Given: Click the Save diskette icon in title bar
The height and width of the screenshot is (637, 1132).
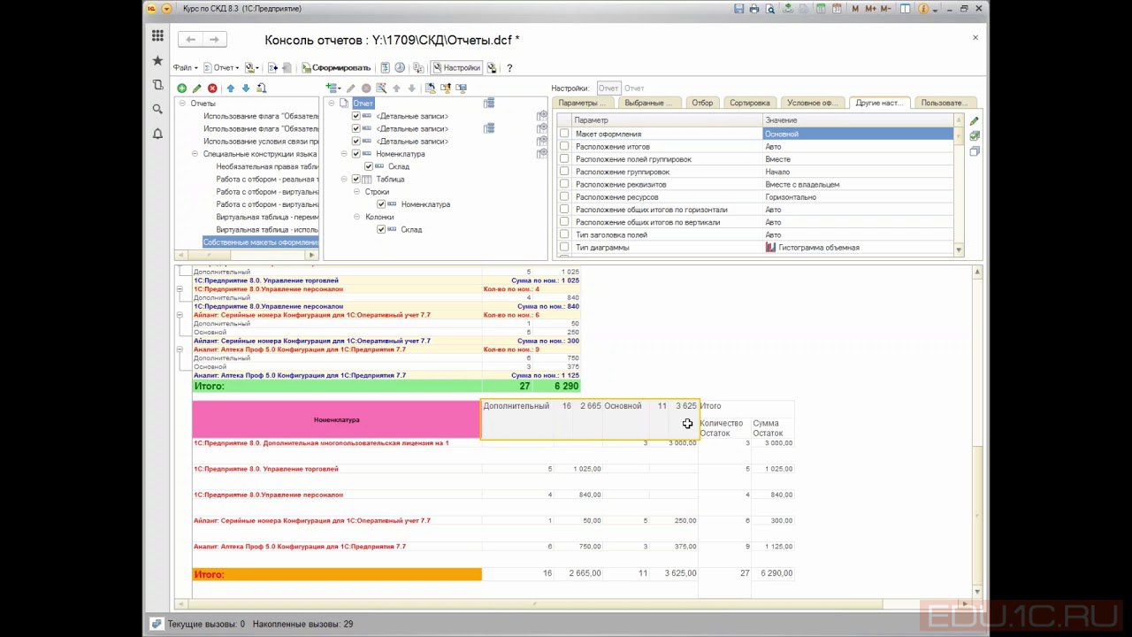Looking at the screenshot, I should pyautogui.click(x=738, y=8).
